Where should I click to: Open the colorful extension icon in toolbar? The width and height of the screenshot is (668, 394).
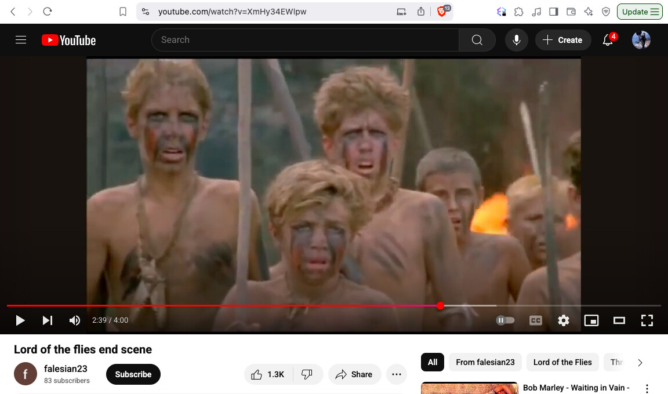502,12
